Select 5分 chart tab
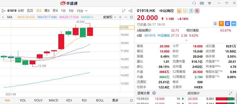Image resolution: width=237 pixels, height=104 pixels. [x=71, y=11]
